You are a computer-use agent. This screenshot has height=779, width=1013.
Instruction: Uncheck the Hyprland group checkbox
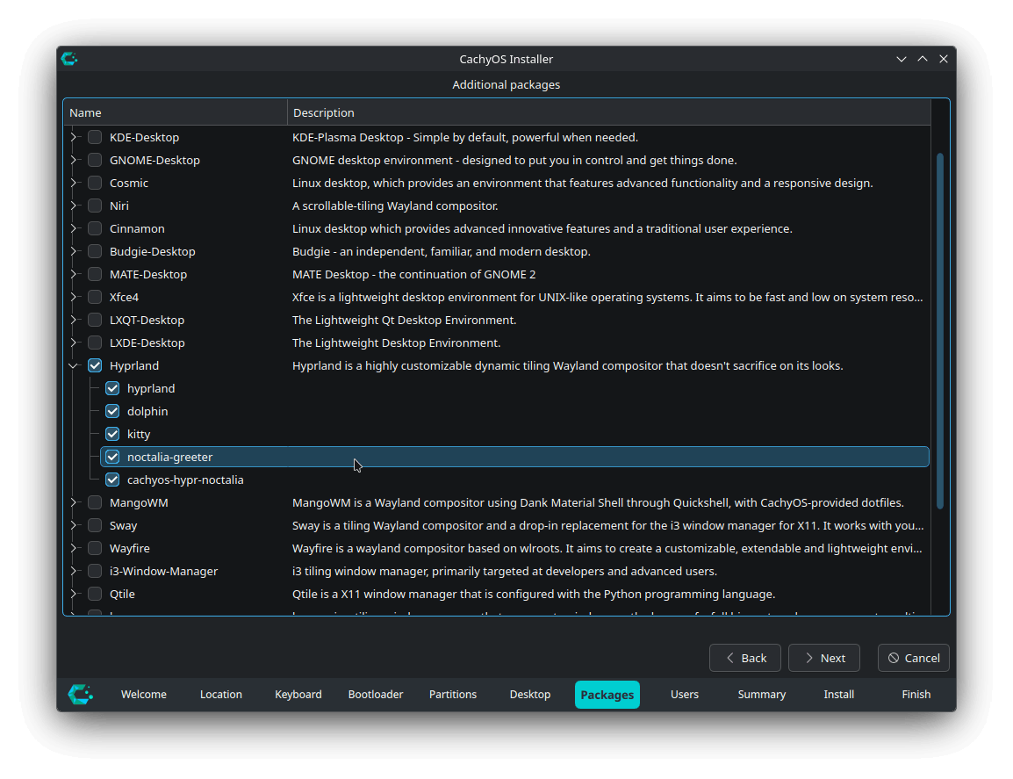coord(95,365)
